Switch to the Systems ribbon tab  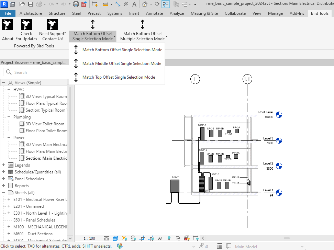pos(115,13)
